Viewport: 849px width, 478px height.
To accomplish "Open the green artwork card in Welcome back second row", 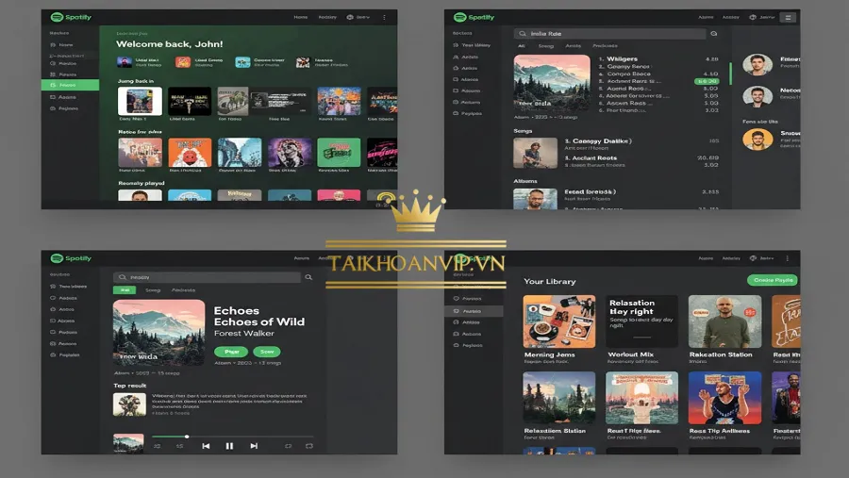I will (339, 152).
